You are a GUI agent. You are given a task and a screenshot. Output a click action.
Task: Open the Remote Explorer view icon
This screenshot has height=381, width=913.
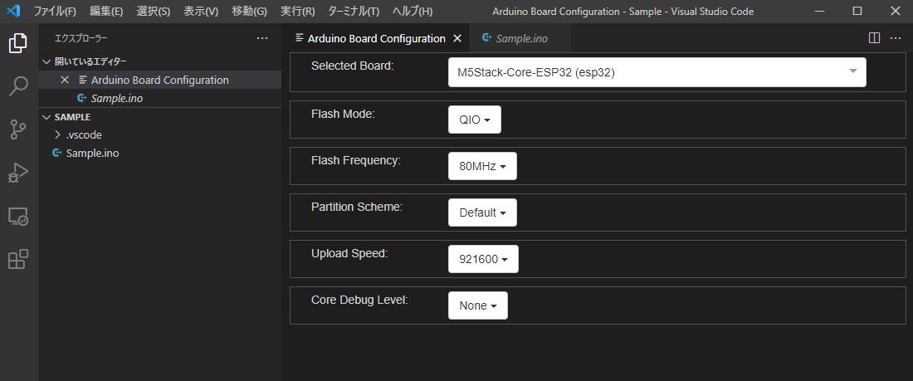pyautogui.click(x=18, y=216)
